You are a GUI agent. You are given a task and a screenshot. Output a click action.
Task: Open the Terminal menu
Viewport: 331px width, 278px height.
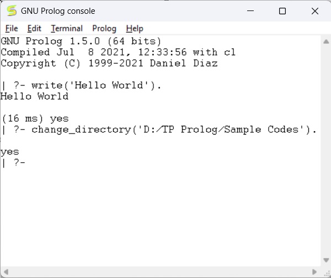(x=67, y=29)
